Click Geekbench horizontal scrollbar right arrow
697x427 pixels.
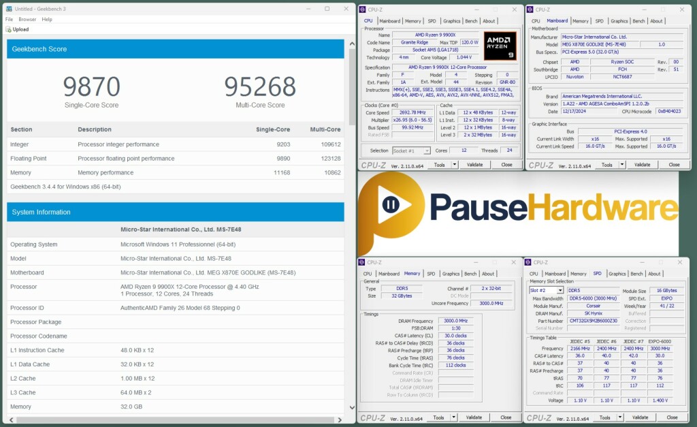tap(340, 420)
